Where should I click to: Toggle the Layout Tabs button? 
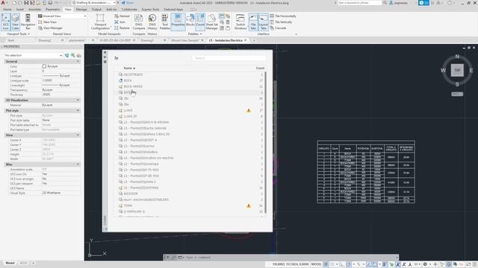263,22
